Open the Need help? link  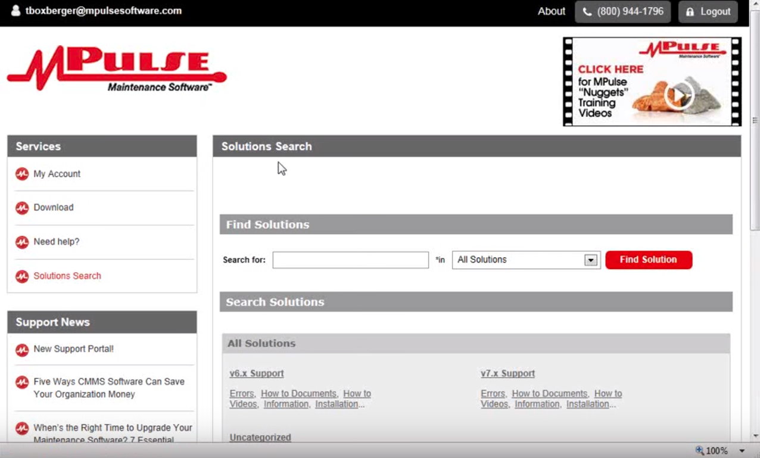pos(57,242)
